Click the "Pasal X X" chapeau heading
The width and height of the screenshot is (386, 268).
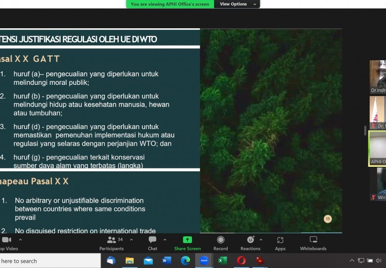[x=50, y=181]
